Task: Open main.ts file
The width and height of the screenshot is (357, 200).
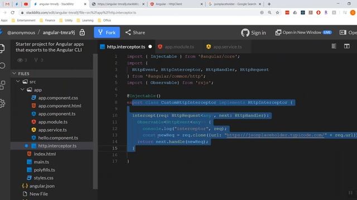Action: 41,162
